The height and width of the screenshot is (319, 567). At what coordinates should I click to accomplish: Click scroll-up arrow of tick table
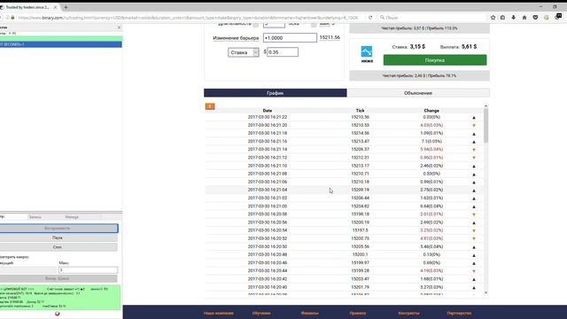[485, 106]
